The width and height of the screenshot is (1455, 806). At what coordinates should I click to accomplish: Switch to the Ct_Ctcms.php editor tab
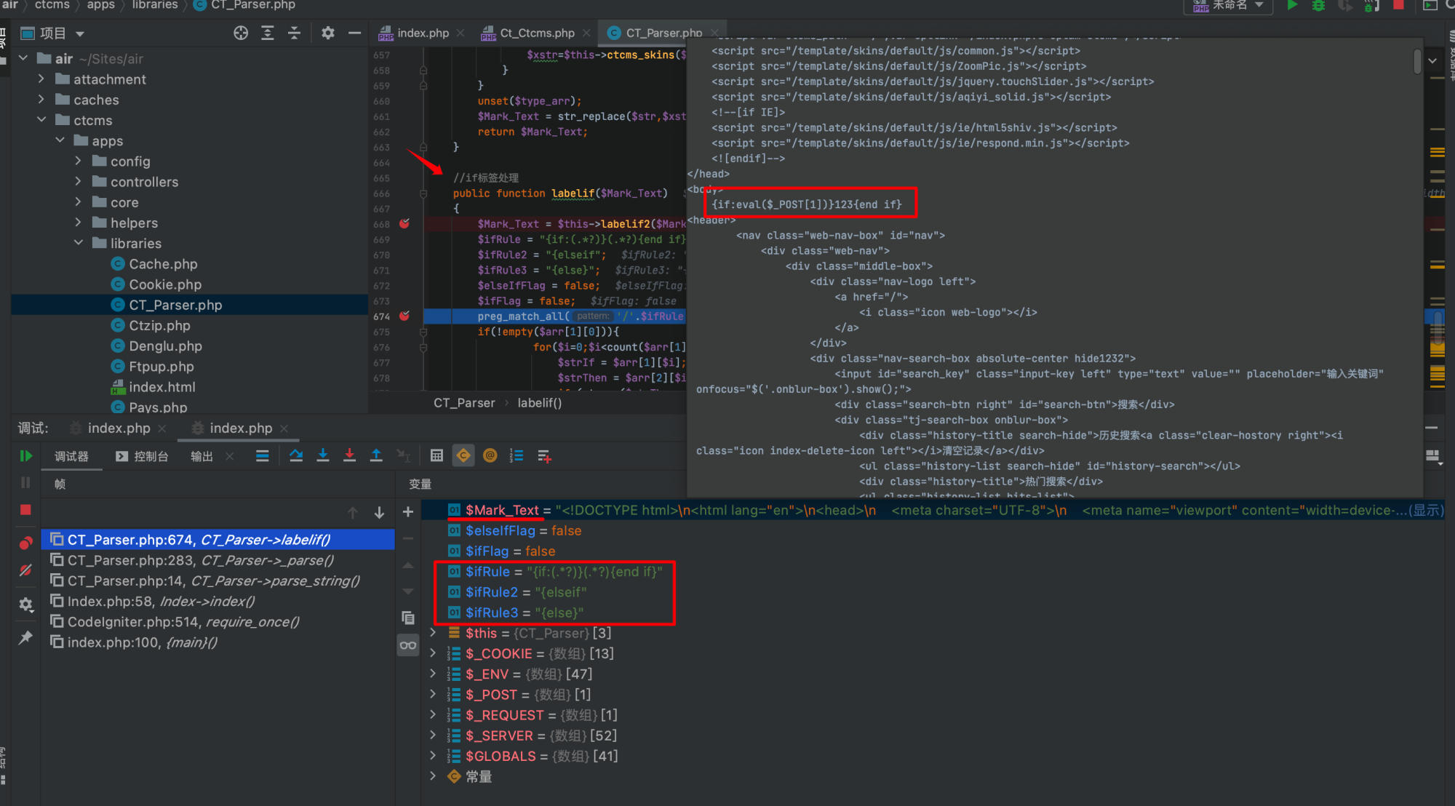(537, 33)
